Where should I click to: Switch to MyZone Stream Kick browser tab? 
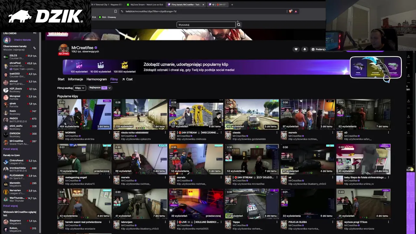tap(145, 5)
